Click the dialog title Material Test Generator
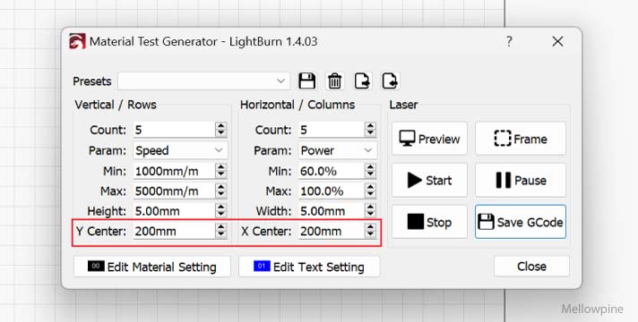Image resolution: width=638 pixels, height=322 pixels. point(153,41)
